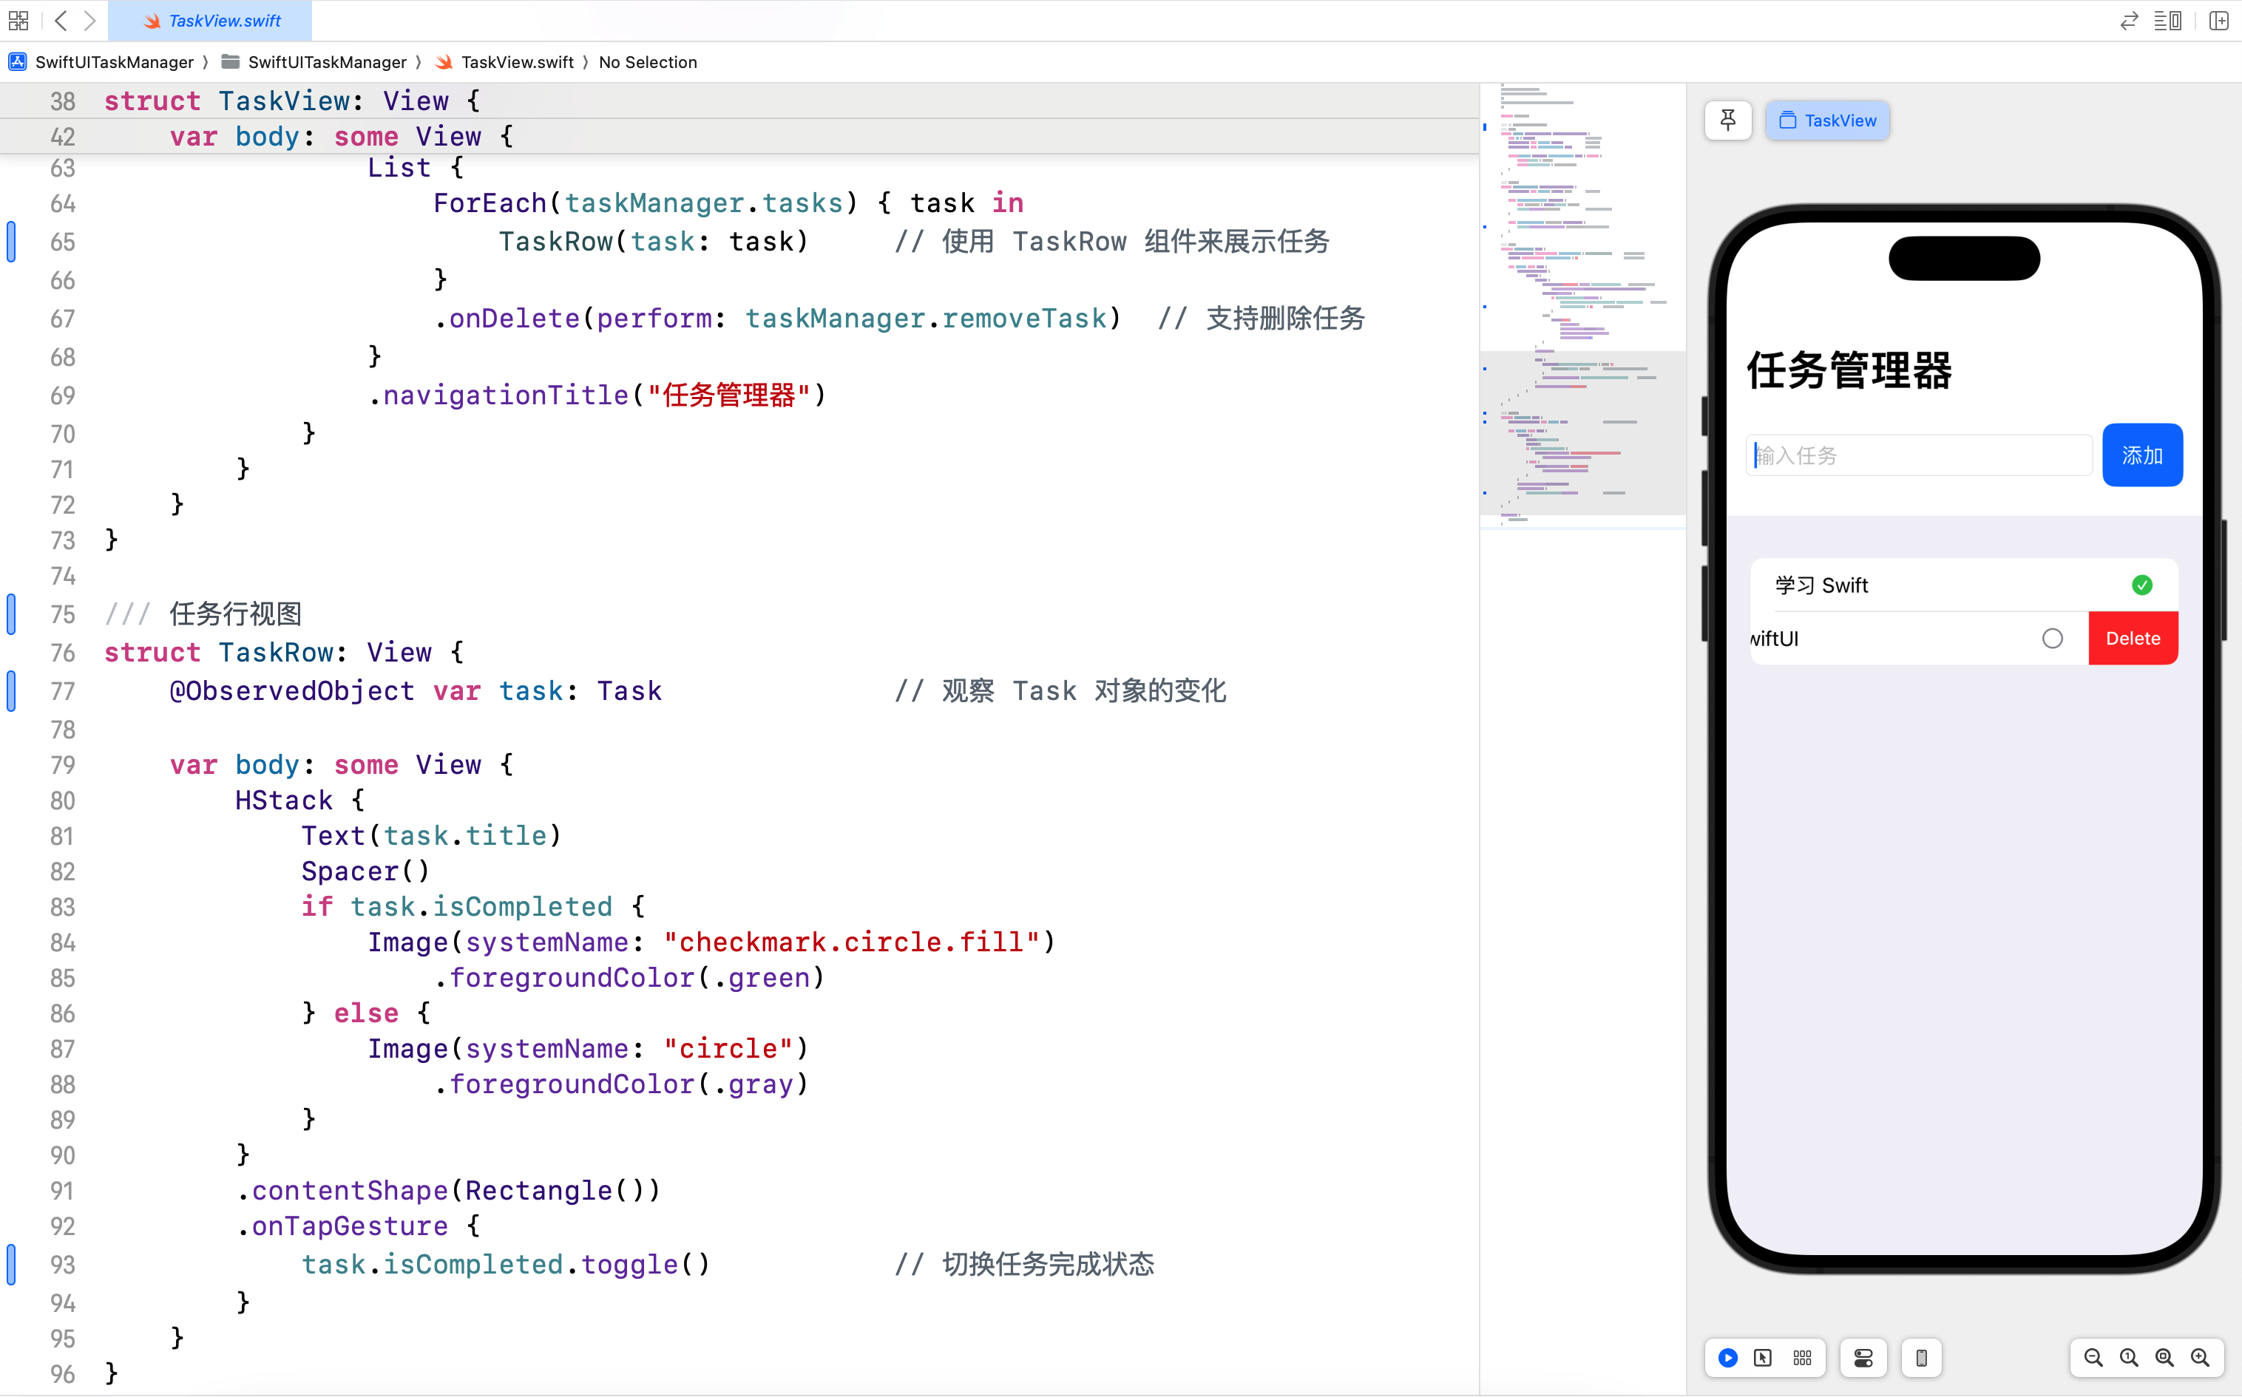Toggle completed status of 学习 Swift task
2242x1397 pixels.
(2141, 584)
